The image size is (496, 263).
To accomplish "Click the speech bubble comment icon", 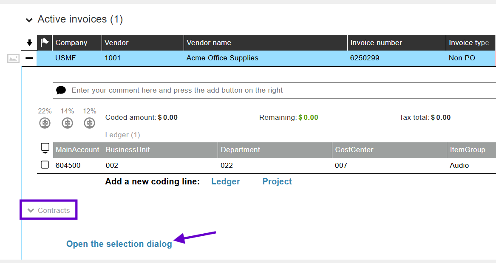I will [61, 90].
